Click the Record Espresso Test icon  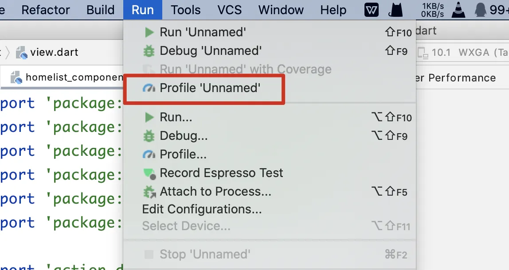click(x=149, y=174)
